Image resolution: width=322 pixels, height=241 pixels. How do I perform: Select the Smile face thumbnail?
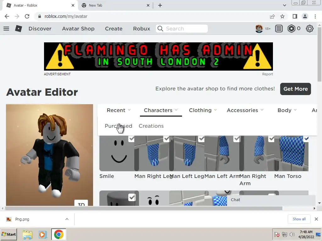point(117,153)
